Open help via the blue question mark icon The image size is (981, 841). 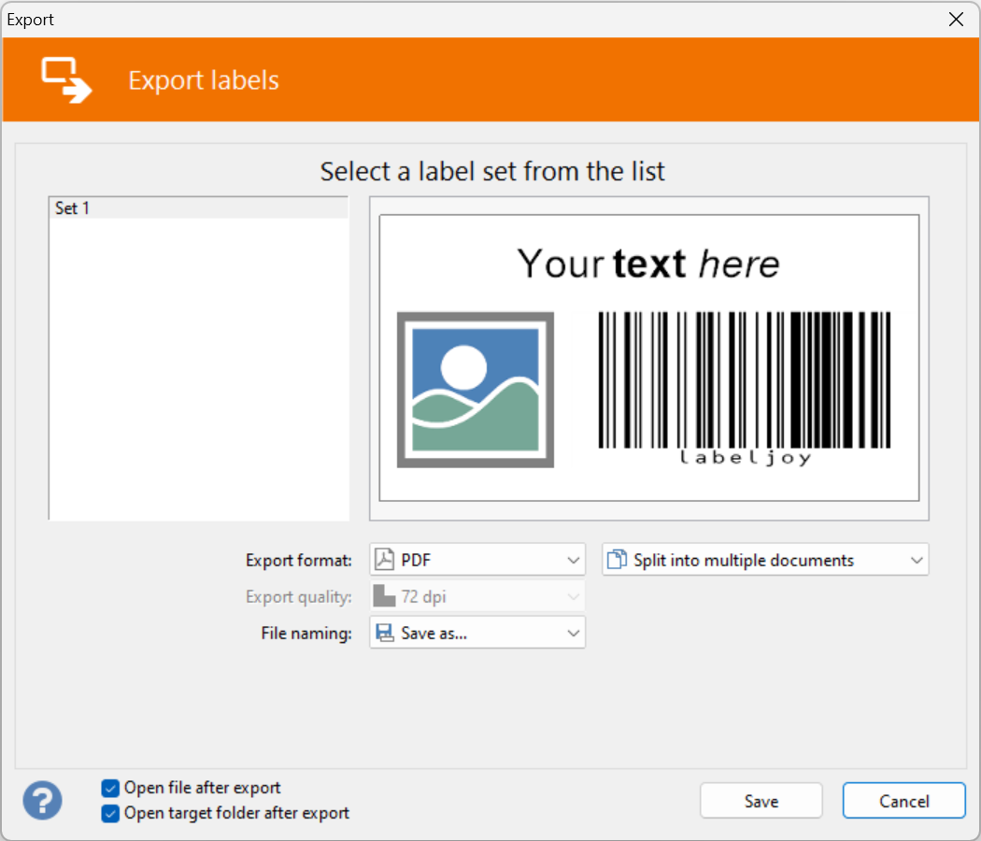(43, 801)
